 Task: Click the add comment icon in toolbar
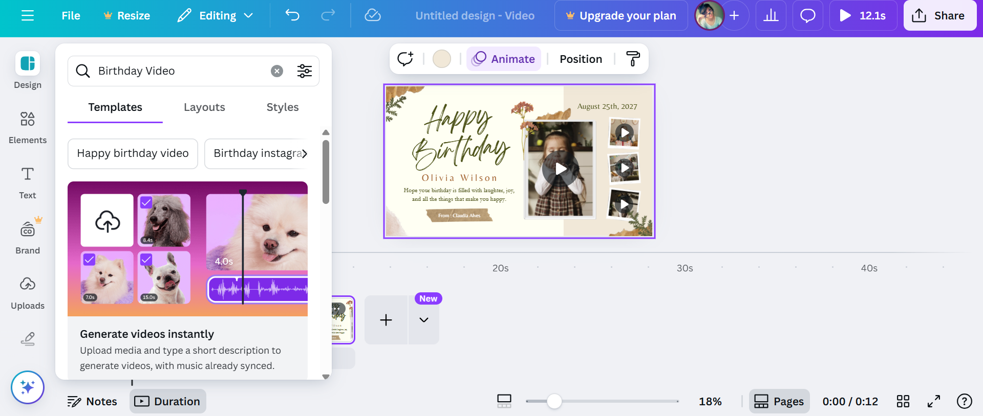tap(405, 59)
